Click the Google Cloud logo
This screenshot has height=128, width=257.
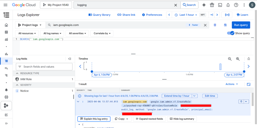click(24, 5)
